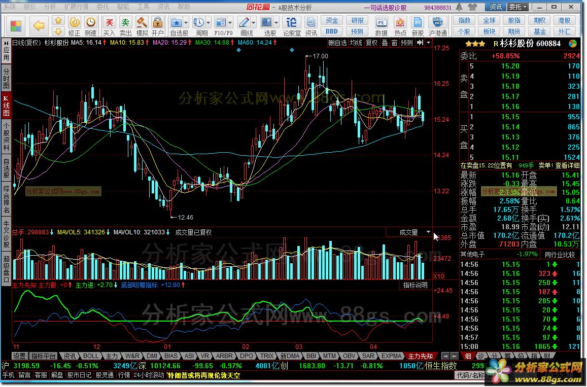Open the 扩展行情 menu
This screenshot has width=587, height=387.
pyautogui.click(x=77, y=7)
